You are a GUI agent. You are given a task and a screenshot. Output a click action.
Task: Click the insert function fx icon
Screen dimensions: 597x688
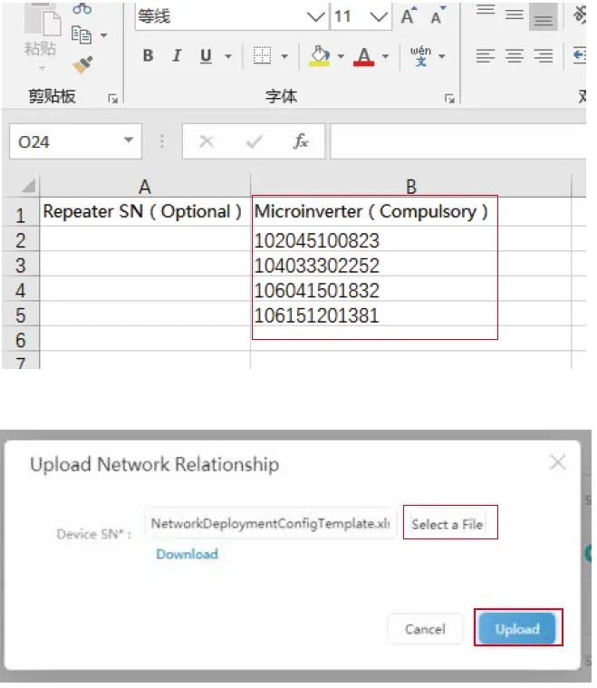301,141
